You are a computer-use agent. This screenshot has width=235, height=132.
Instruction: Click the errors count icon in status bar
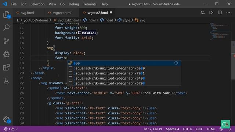point(7,129)
